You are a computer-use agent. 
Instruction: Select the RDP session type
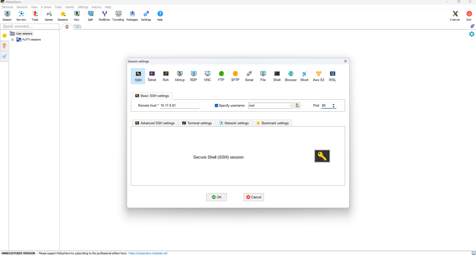[194, 76]
